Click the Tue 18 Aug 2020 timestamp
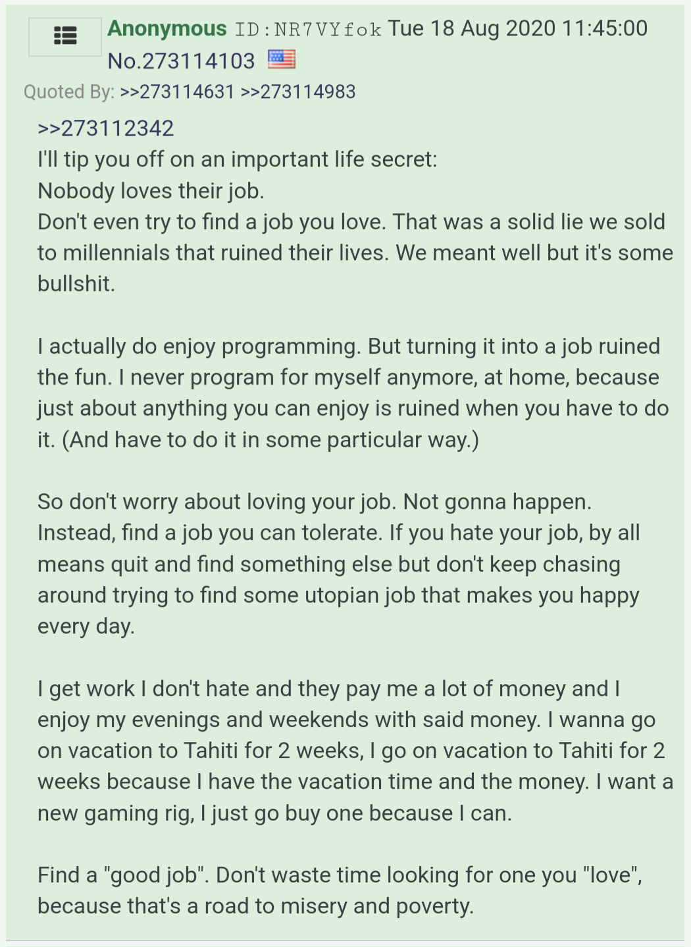 pyautogui.click(x=517, y=29)
